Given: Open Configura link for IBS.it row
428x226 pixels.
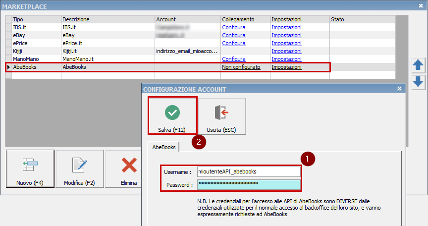Looking at the screenshot, I should [x=234, y=27].
